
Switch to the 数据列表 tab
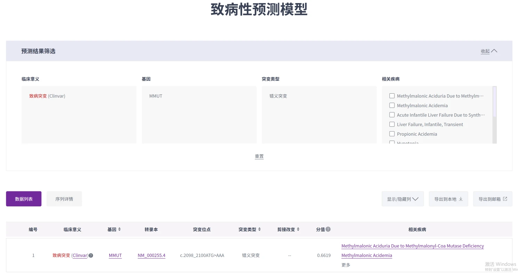pos(24,199)
